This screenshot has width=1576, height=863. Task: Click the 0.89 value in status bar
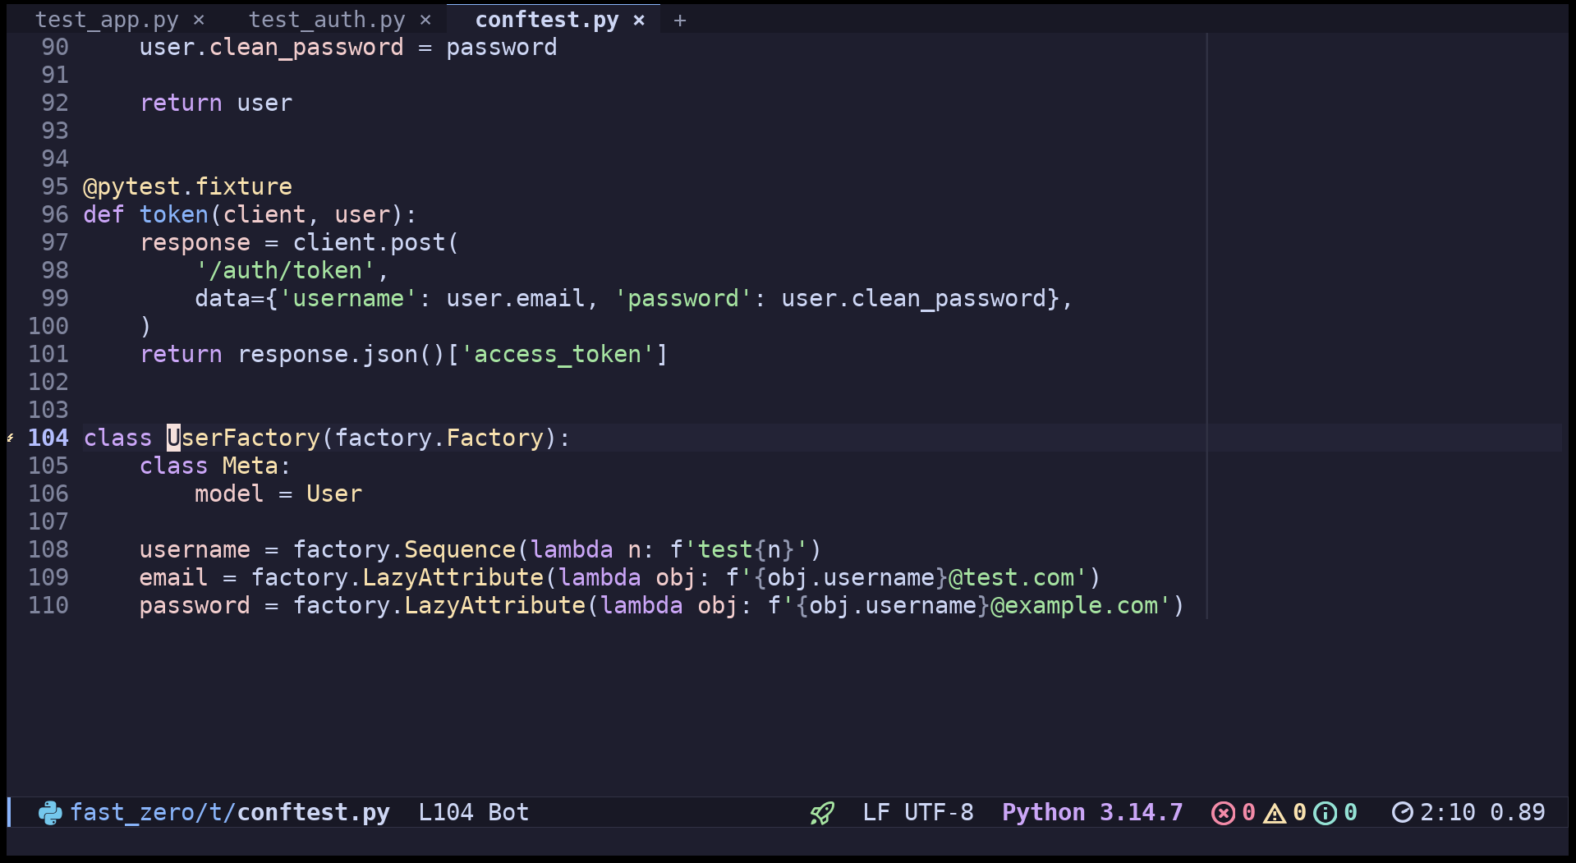click(1518, 813)
